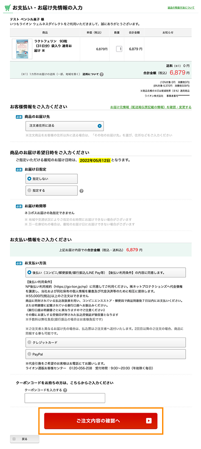Click the green shopping cart icon
Image resolution: width=201 pixels, height=449 pixels.
pos(7,8)
